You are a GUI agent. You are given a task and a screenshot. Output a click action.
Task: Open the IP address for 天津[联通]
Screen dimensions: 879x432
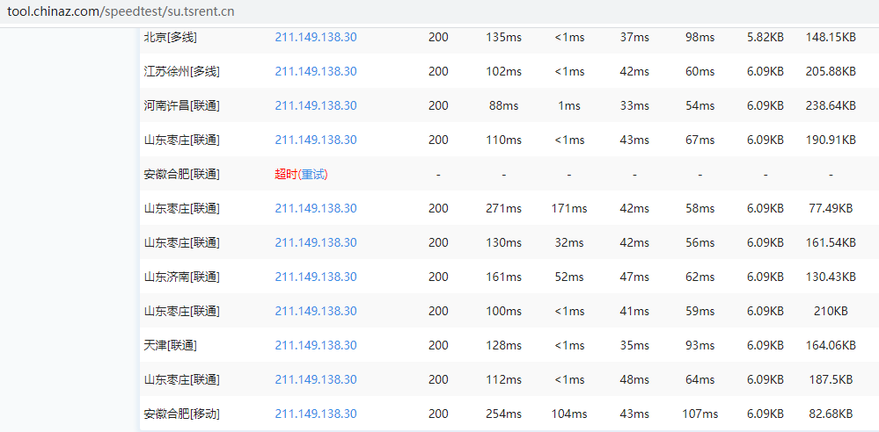click(316, 345)
